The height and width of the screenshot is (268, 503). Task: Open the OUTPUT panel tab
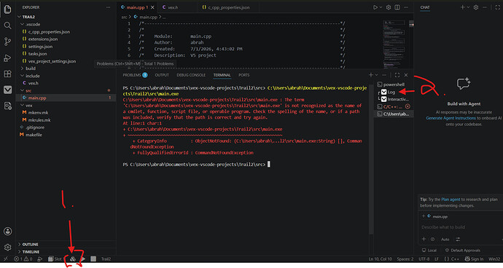(x=162, y=75)
